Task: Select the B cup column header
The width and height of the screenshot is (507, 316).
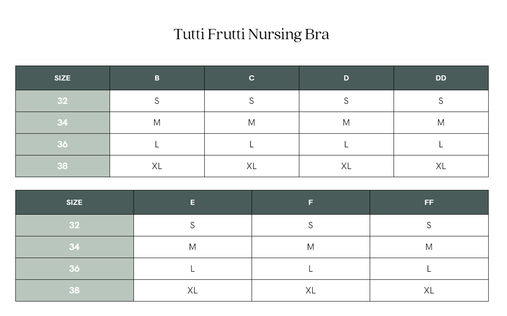Action: (x=157, y=78)
